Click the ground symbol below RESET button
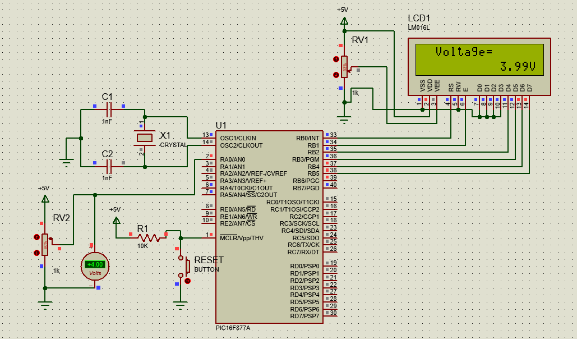577x339 pixels. point(180,305)
